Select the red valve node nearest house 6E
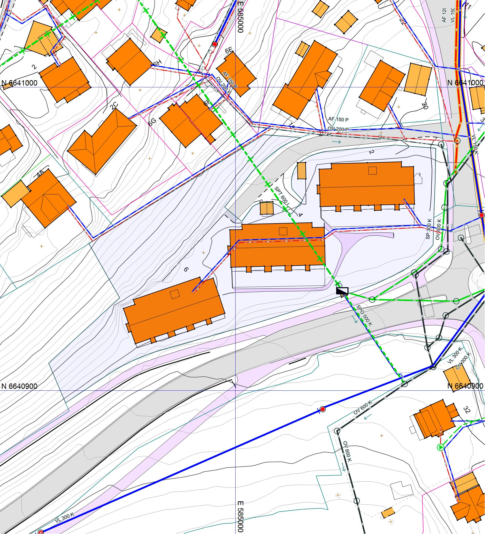This screenshot has height=534, width=485. [215, 44]
